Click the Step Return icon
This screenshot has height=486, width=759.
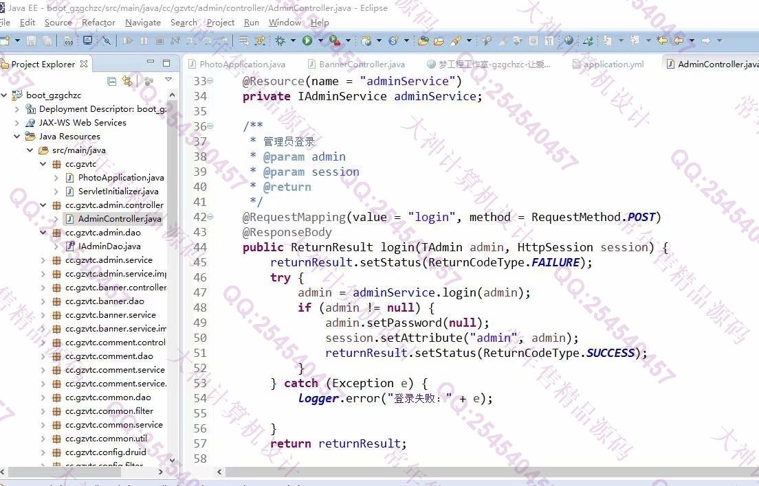[x=223, y=41]
